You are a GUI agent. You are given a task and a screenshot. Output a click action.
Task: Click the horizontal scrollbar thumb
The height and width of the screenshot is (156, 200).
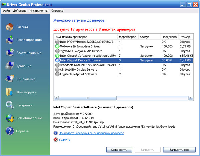coord(88,98)
